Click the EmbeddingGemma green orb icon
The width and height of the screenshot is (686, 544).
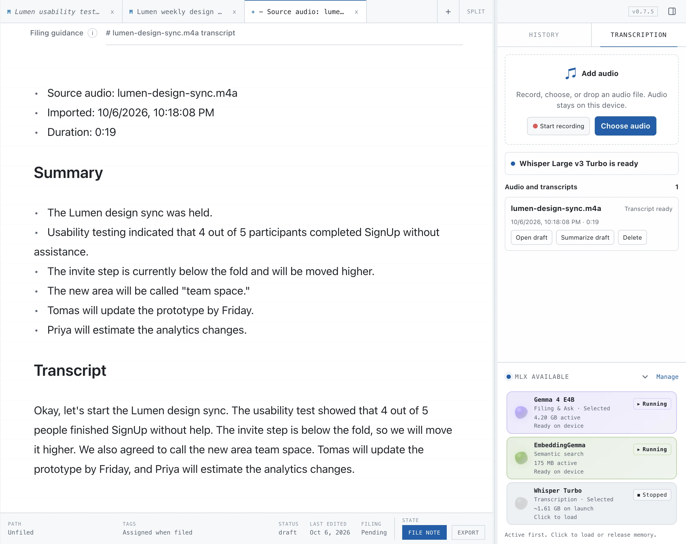pos(521,458)
